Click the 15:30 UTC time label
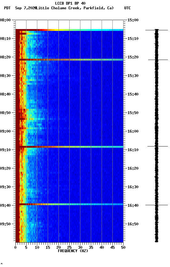The height and width of the screenshot is (267, 170). (133, 76)
